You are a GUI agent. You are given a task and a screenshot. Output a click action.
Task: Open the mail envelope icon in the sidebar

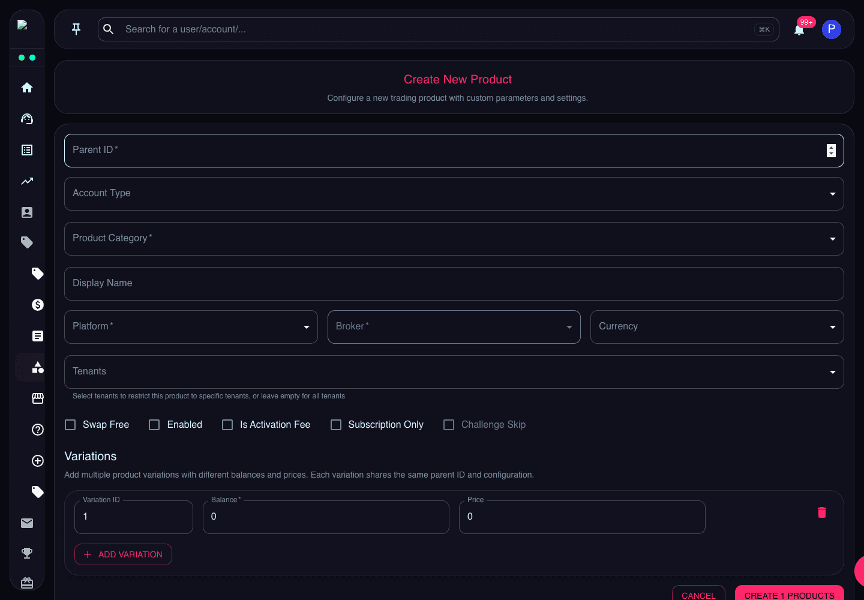point(27,523)
